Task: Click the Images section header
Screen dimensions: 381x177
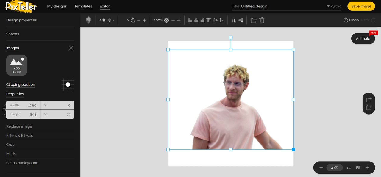Action: click(x=13, y=48)
